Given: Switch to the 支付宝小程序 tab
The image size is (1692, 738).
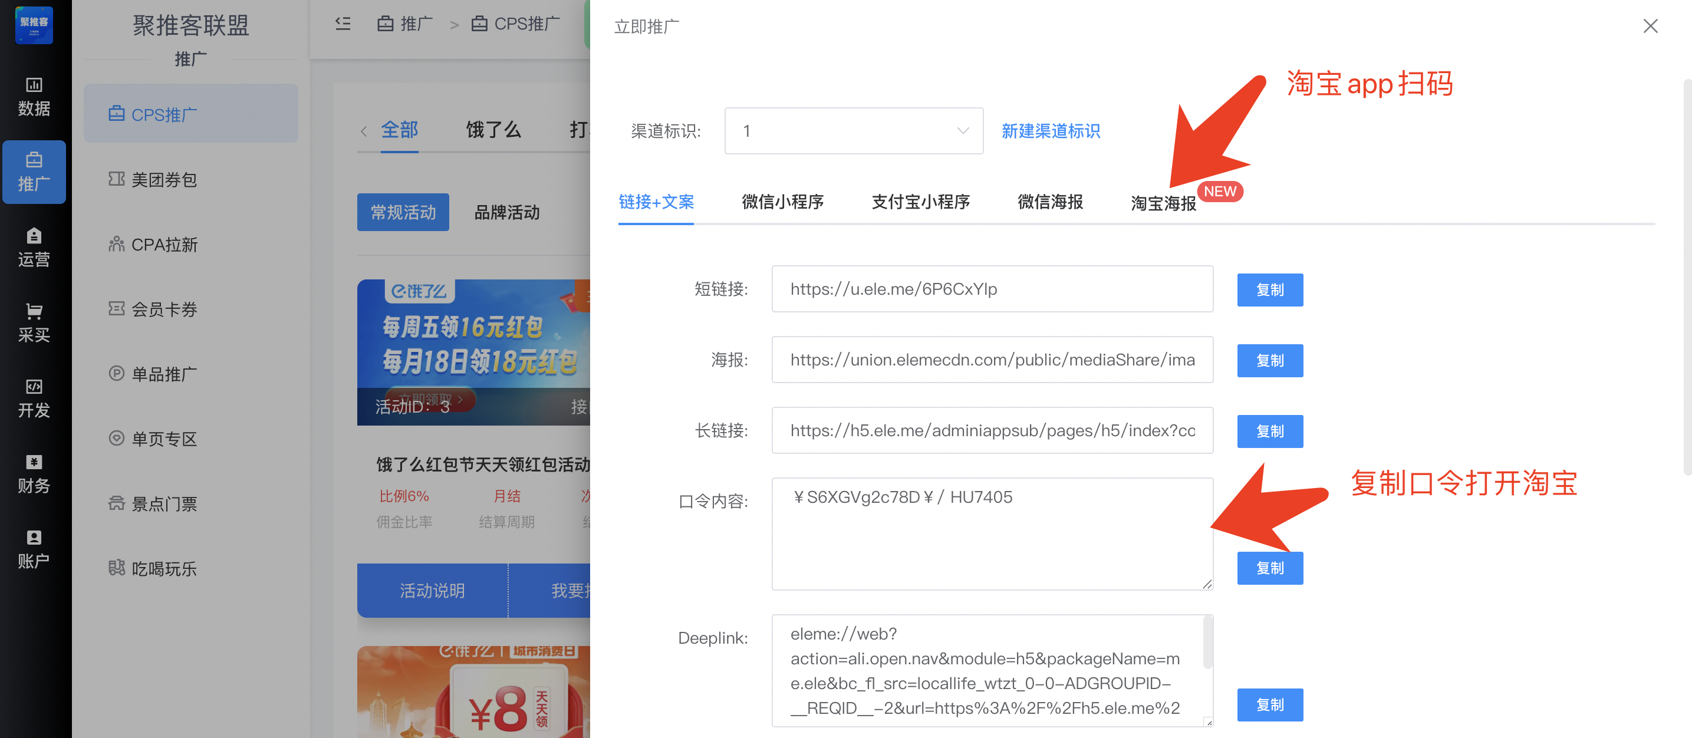Looking at the screenshot, I should (x=920, y=202).
